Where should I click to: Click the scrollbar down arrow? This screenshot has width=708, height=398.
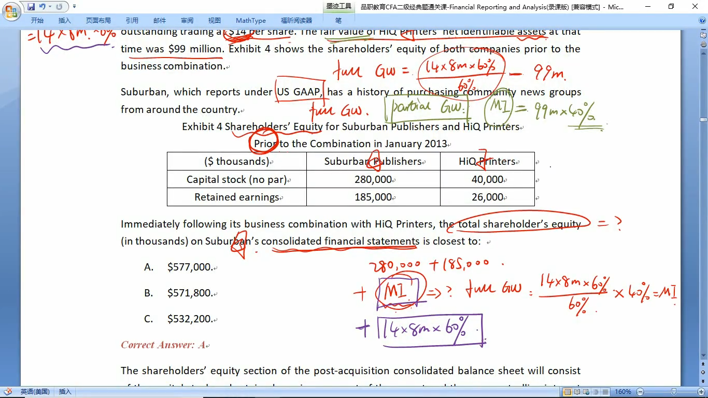coord(703,356)
